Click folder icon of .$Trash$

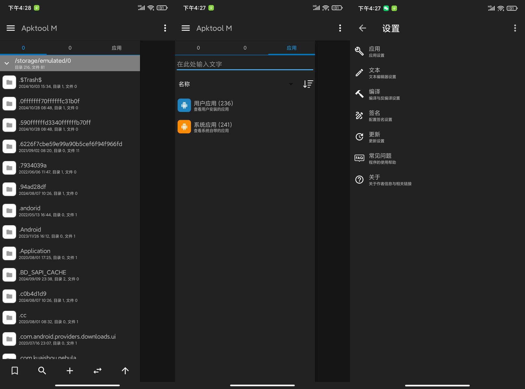[9, 82]
